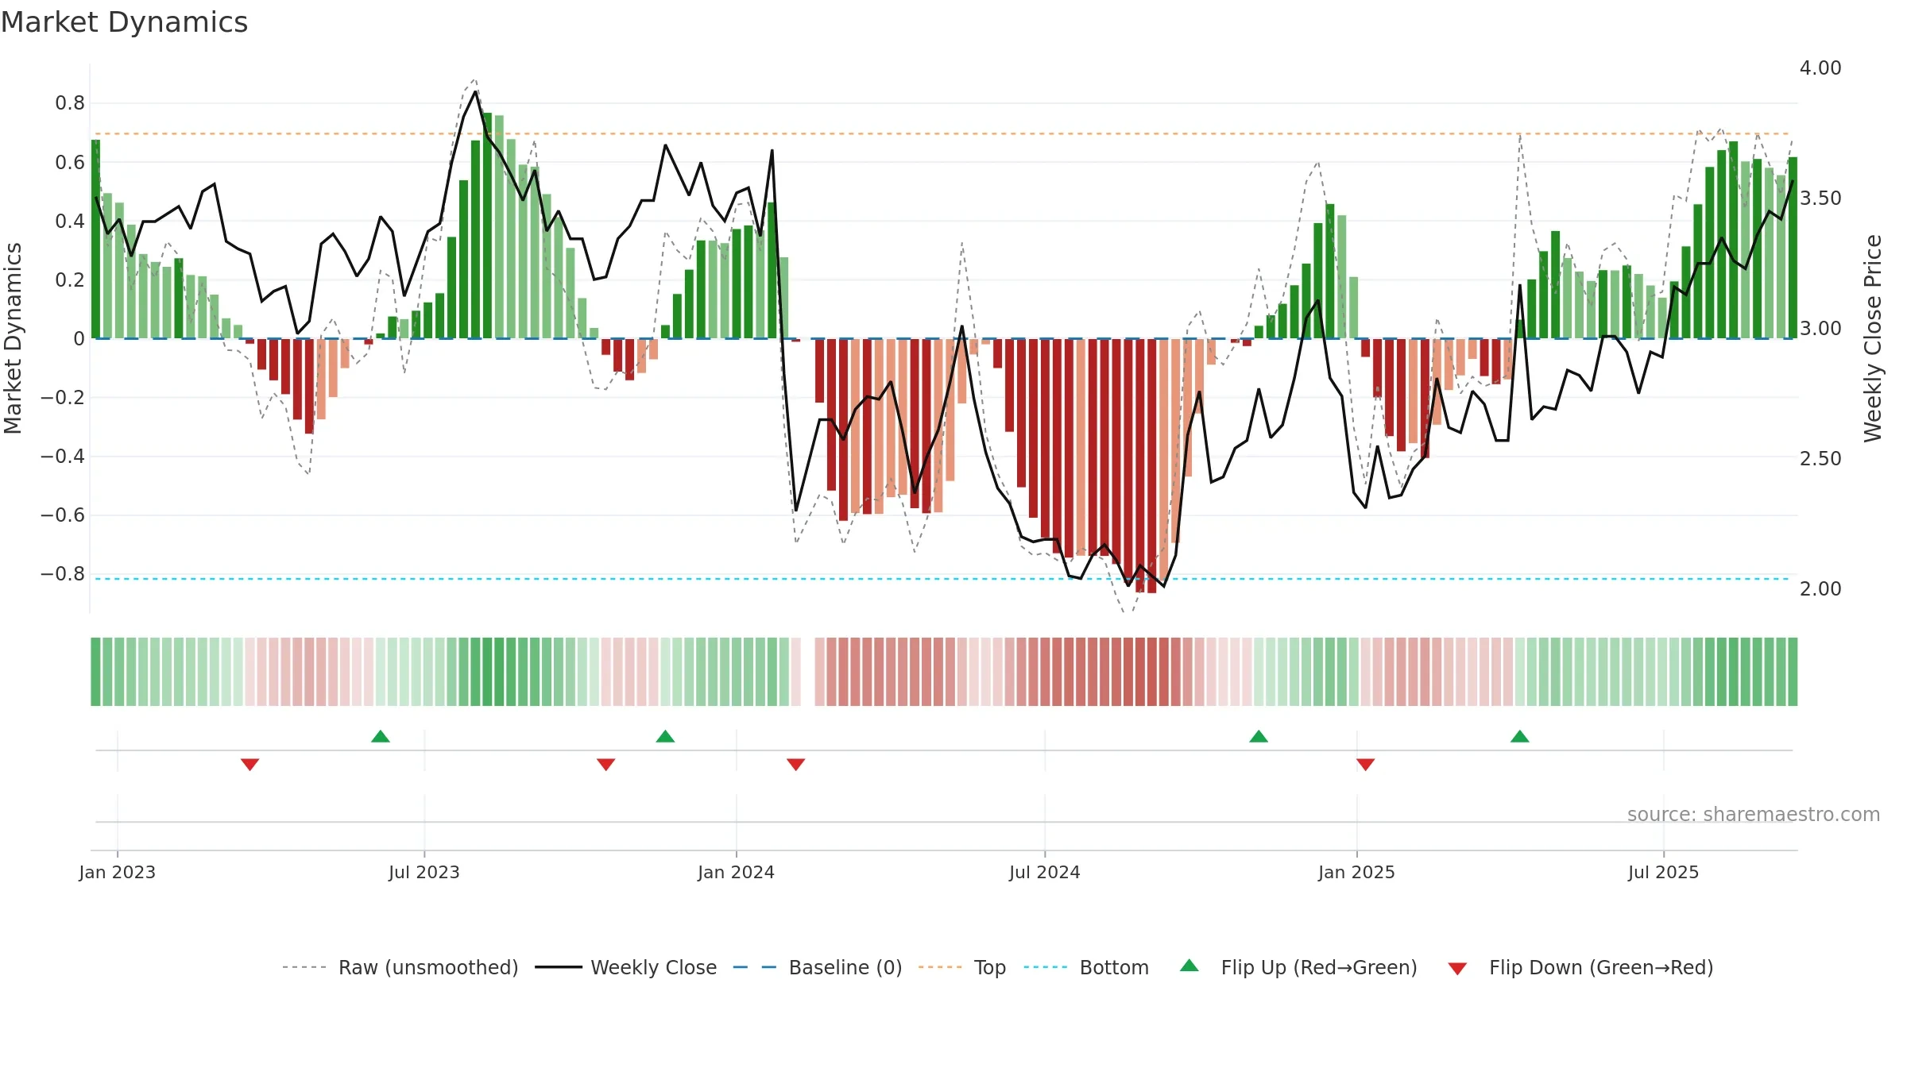Click the 2.50 price axis tick
The image size is (1907, 1072).
tap(1820, 459)
